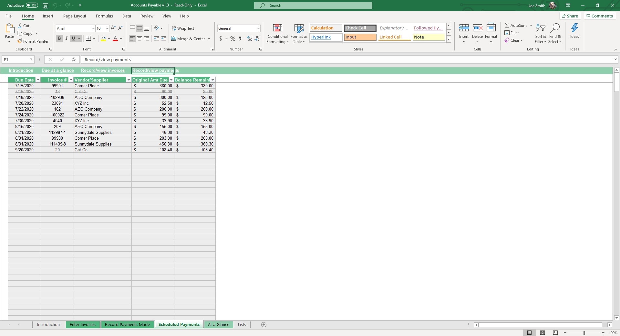Open the font name dropdown

click(x=93, y=28)
